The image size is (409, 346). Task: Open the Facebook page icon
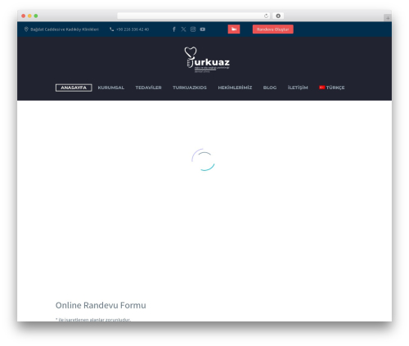(x=174, y=29)
